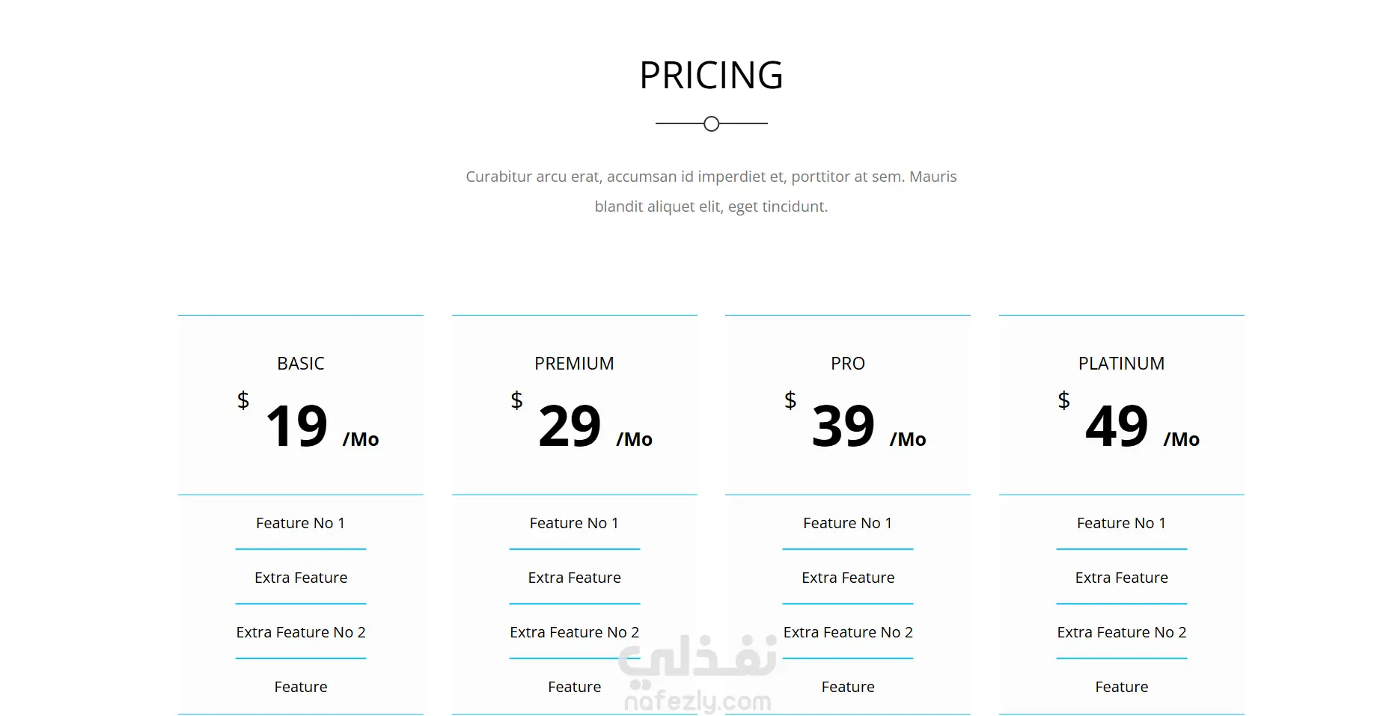Choose the PLATINUM plan title
Screen dimensions: 1395x716
(1121, 364)
